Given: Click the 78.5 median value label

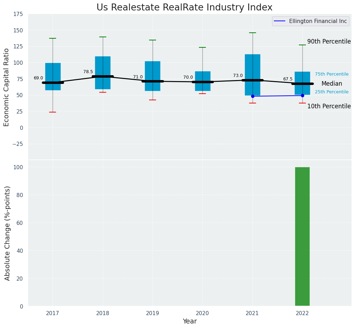Looking at the screenshot, I should click(88, 72).
